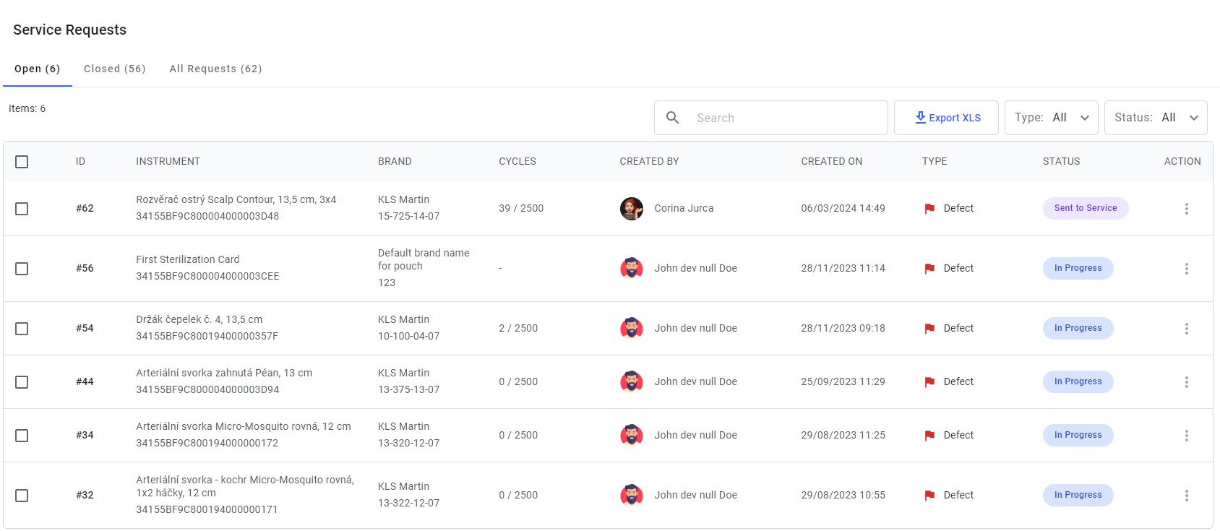The width and height of the screenshot is (1220, 531).
Task: Click serial 34155BF9C800194000000171
Action: 207,509
